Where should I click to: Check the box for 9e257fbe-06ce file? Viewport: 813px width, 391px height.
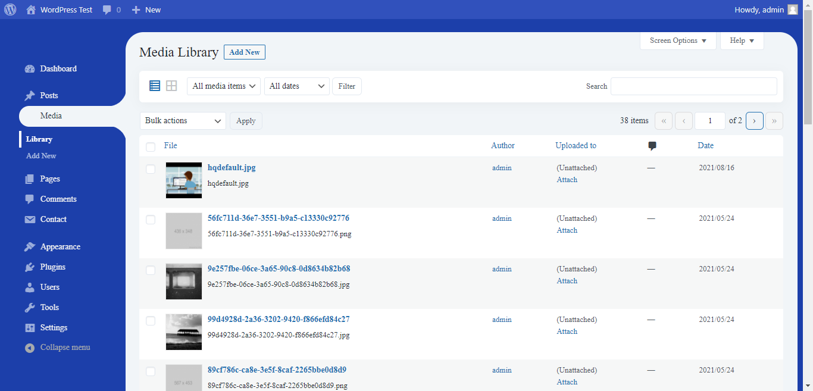point(151,270)
